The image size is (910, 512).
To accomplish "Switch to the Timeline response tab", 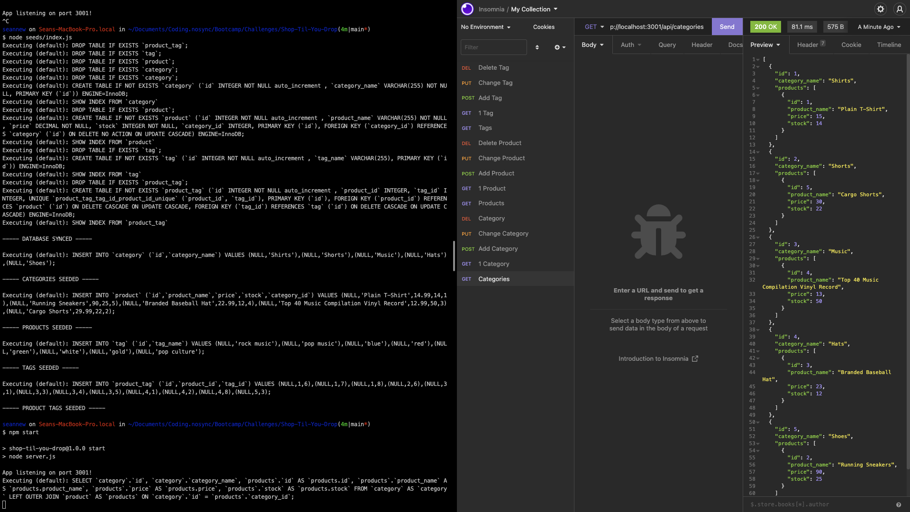I will click(889, 45).
